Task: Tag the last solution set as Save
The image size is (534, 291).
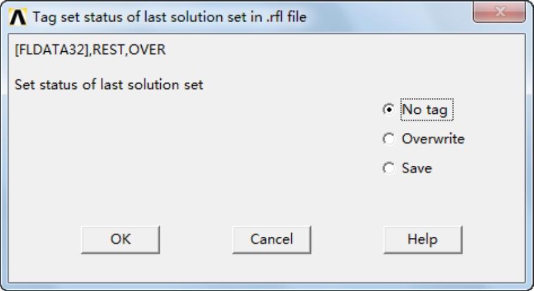Action: click(x=389, y=169)
